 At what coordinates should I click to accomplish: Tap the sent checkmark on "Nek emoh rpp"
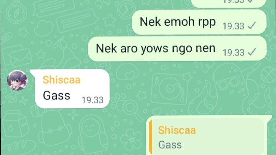coord(251,26)
